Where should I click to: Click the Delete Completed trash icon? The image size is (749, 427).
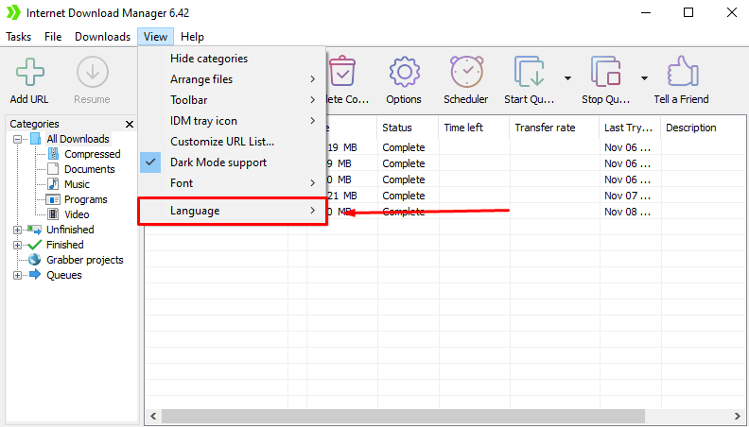pos(342,71)
